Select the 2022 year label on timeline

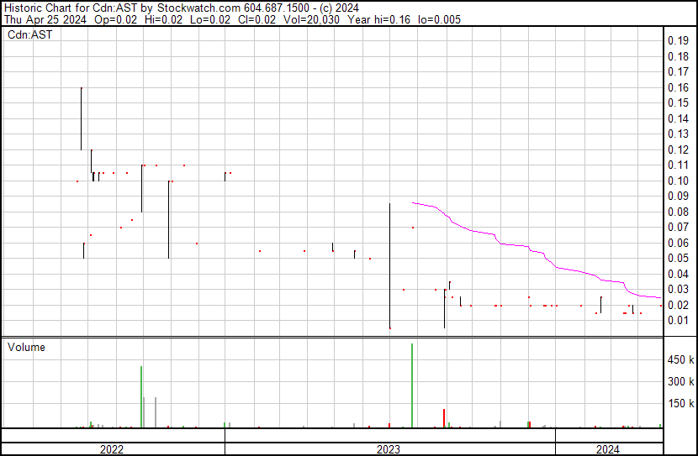(x=112, y=449)
